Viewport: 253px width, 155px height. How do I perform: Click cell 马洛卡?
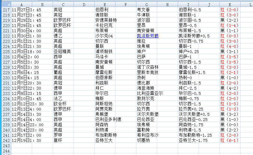[102, 57]
